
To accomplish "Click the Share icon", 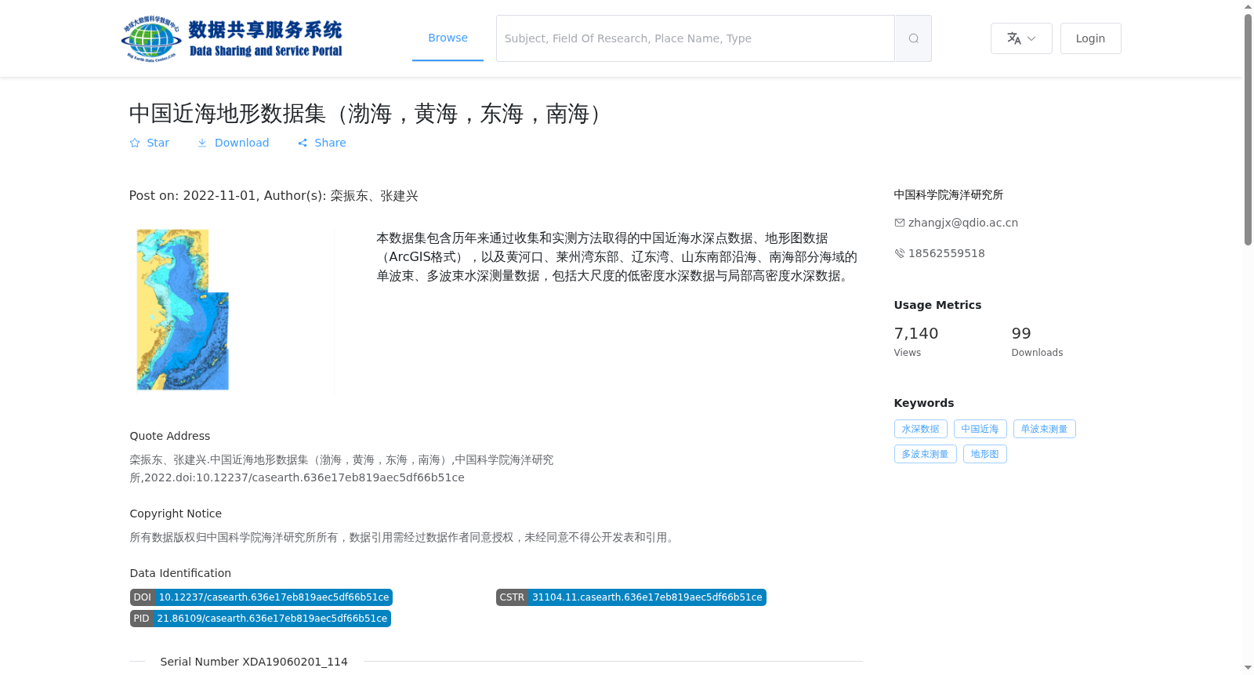I will (x=303, y=143).
